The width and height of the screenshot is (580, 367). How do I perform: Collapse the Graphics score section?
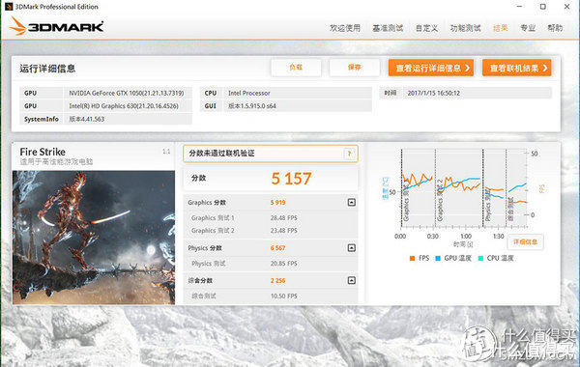click(x=352, y=202)
